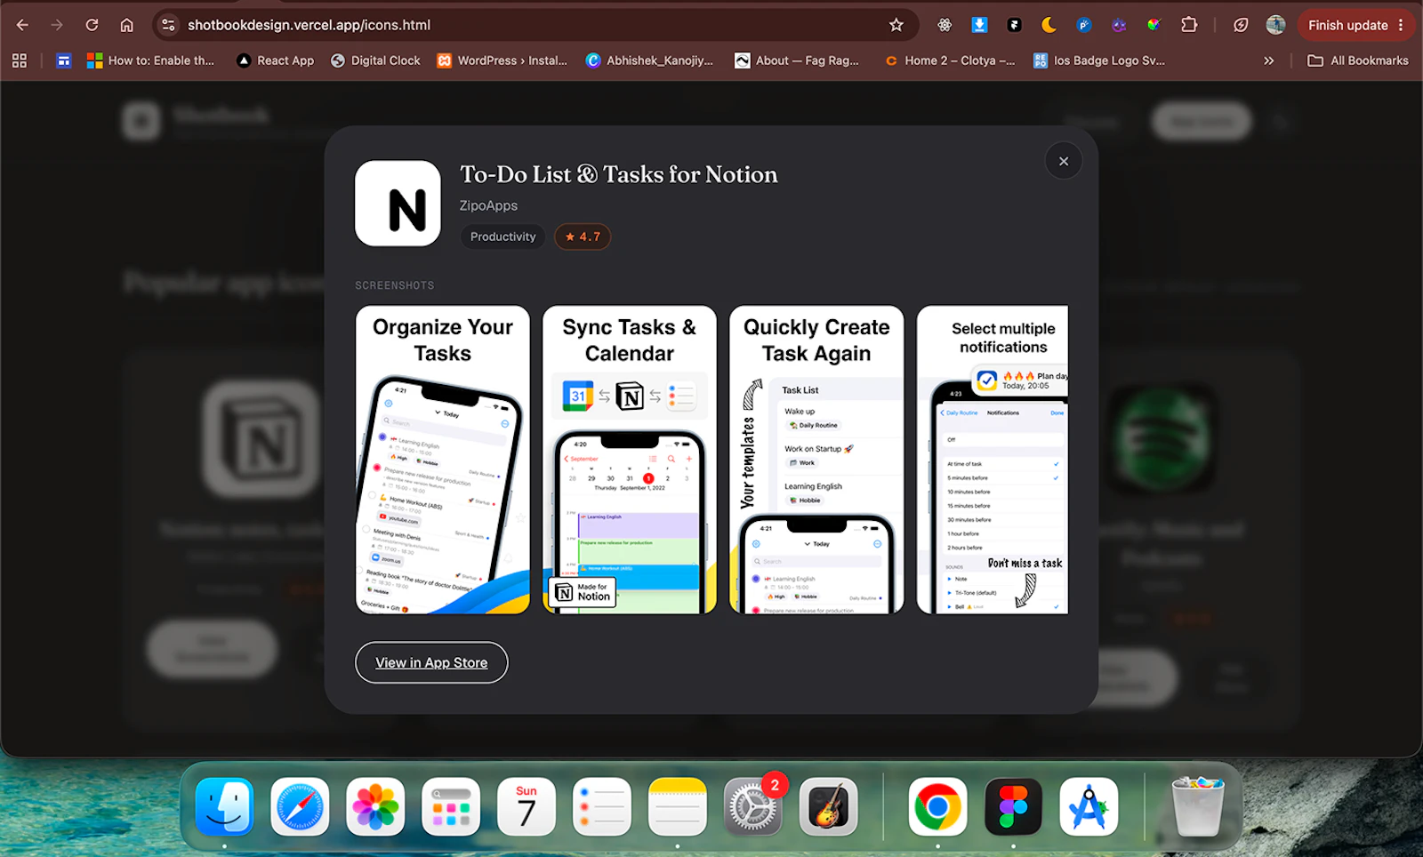Open the Sync Tasks & Calendar screenshot
1423x857 pixels.
click(x=630, y=460)
